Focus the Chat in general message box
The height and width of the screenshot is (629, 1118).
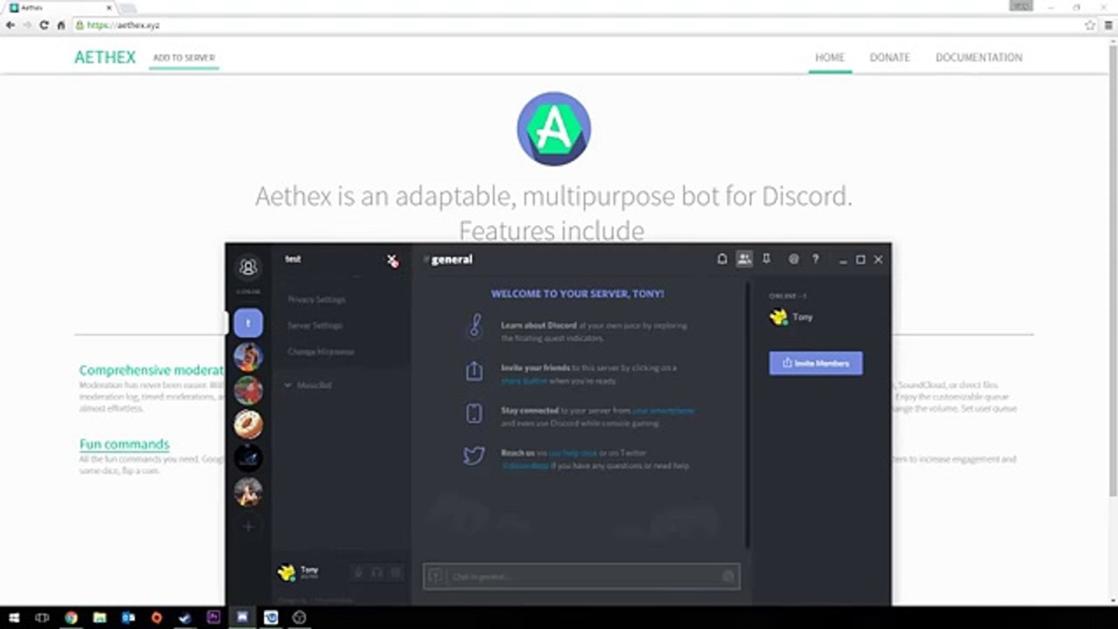pyautogui.click(x=582, y=577)
